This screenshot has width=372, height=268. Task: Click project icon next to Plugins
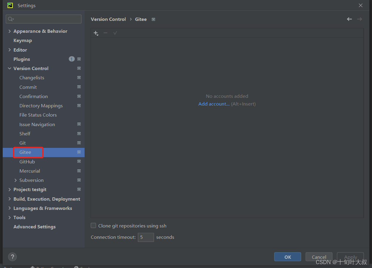[x=79, y=59]
